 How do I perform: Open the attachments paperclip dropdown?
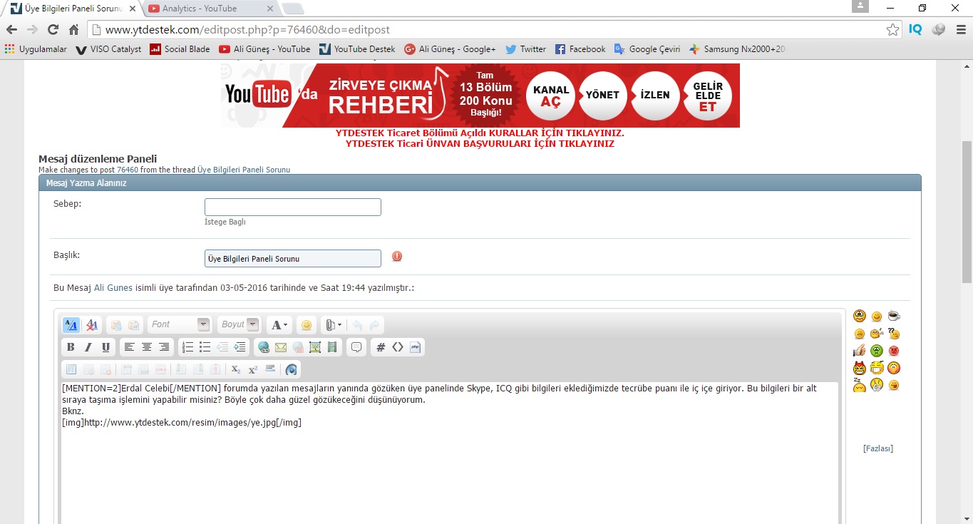333,325
